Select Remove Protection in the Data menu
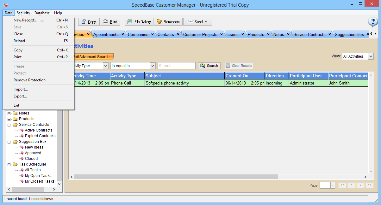This screenshot has height=205, width=381. tap(39, 80)
